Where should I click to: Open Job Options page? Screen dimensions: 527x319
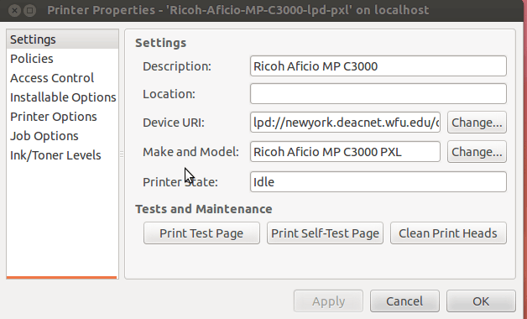62,136
